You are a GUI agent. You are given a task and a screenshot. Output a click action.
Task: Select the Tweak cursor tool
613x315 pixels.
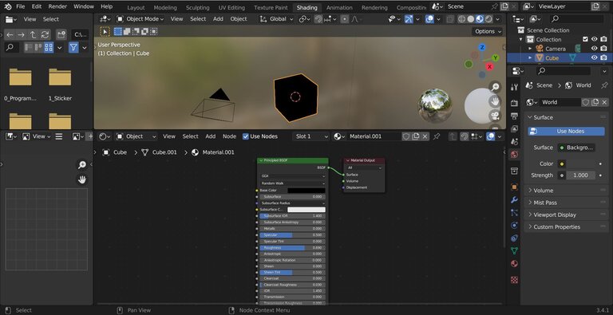(x=105, y=31)
